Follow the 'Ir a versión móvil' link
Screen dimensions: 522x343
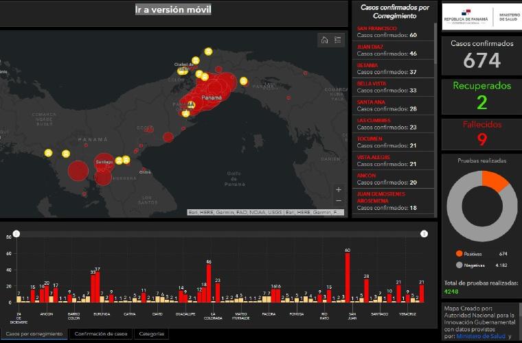point(173,10)
